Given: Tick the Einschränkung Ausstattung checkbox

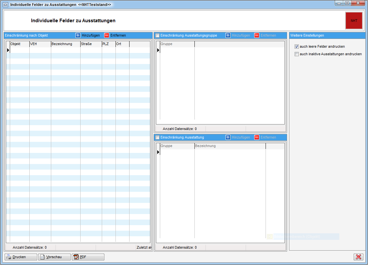Looking at the screenshot, I should [158, 137].
